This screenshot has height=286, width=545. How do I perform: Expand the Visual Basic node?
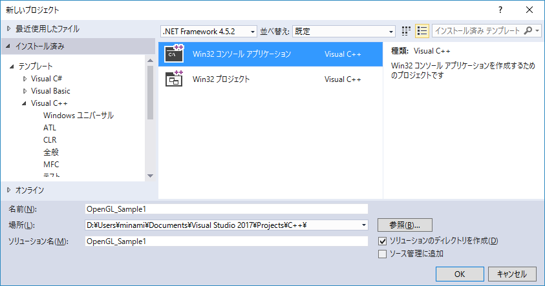25,91
